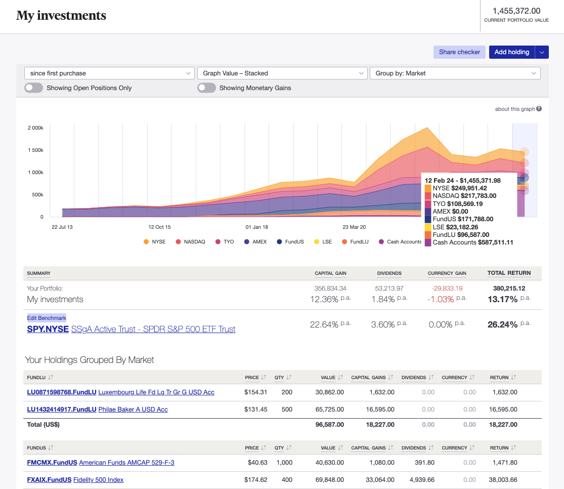Screen dimensions: 564x489
Task: Click the 1,455,372.00 current portfolio value
Action: (516, 11)
